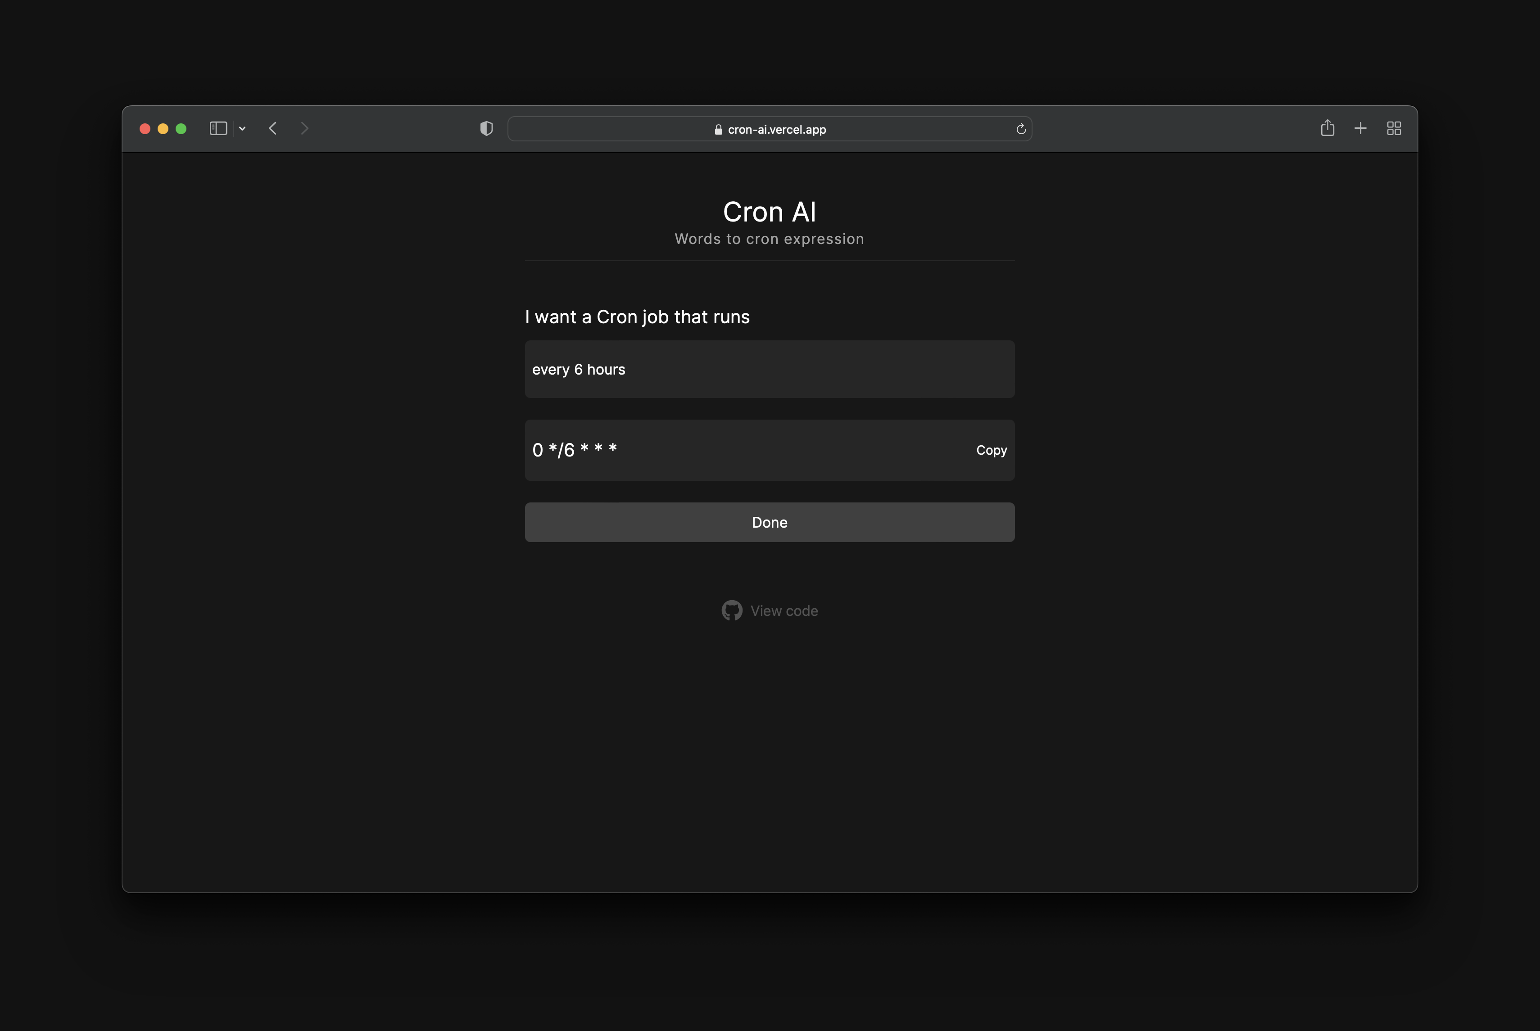
Task: Click the privacy shield icon
Action: coord(486,128)
